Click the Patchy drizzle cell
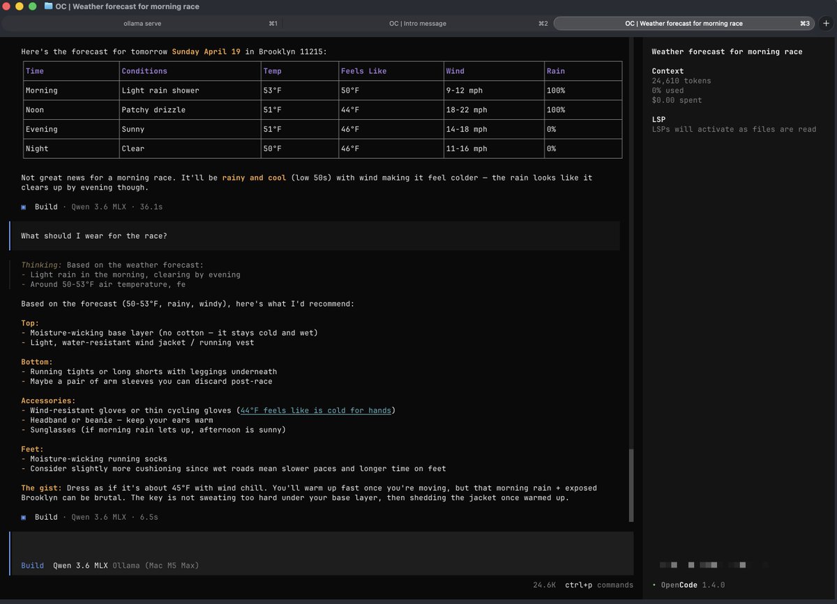Image resolution: width=837 pixels, height=604 pixels. (x=153, y=110)
